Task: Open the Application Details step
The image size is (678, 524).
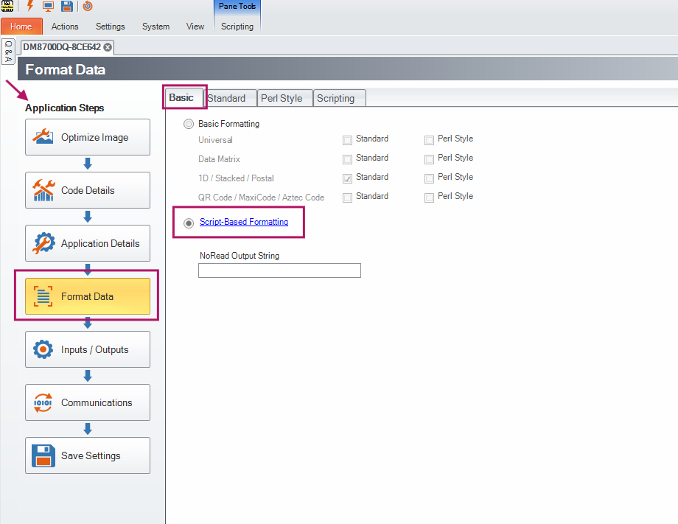Action: 88,243
